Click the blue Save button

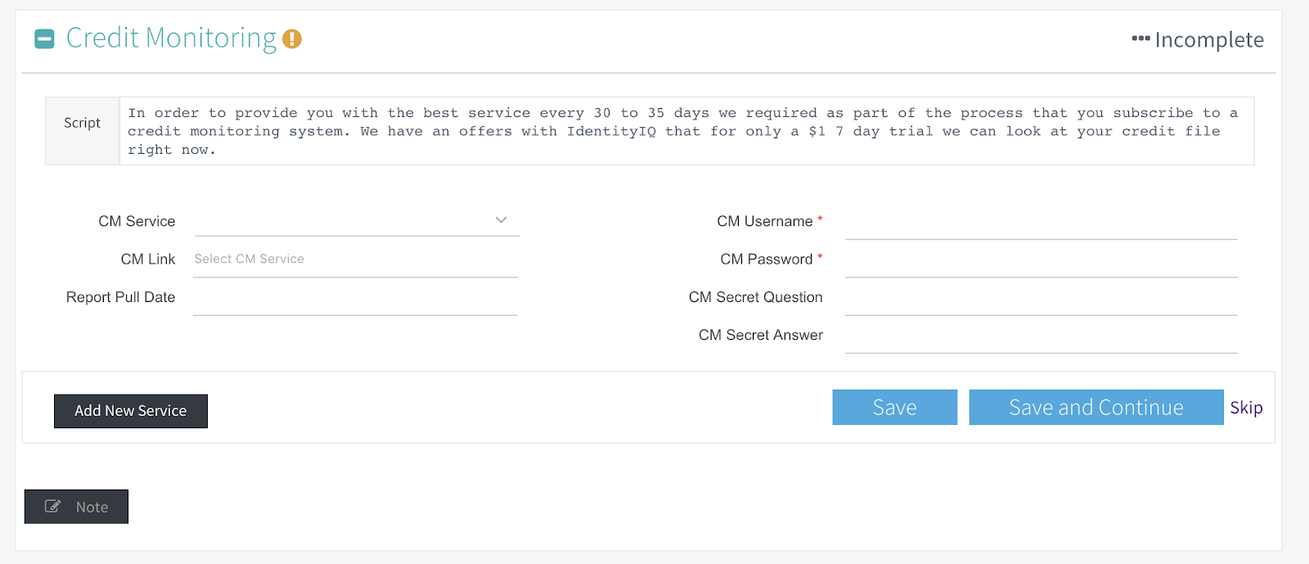[x=895, y=407]
